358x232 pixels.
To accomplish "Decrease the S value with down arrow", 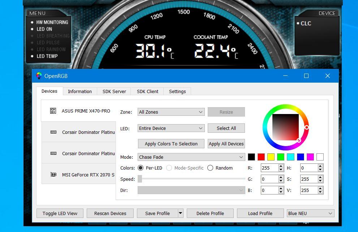I will (320, 181).
